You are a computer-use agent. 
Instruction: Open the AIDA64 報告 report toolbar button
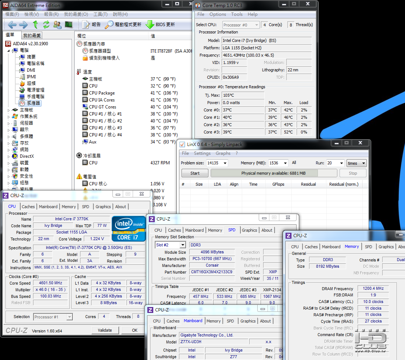tap(91, 25)
